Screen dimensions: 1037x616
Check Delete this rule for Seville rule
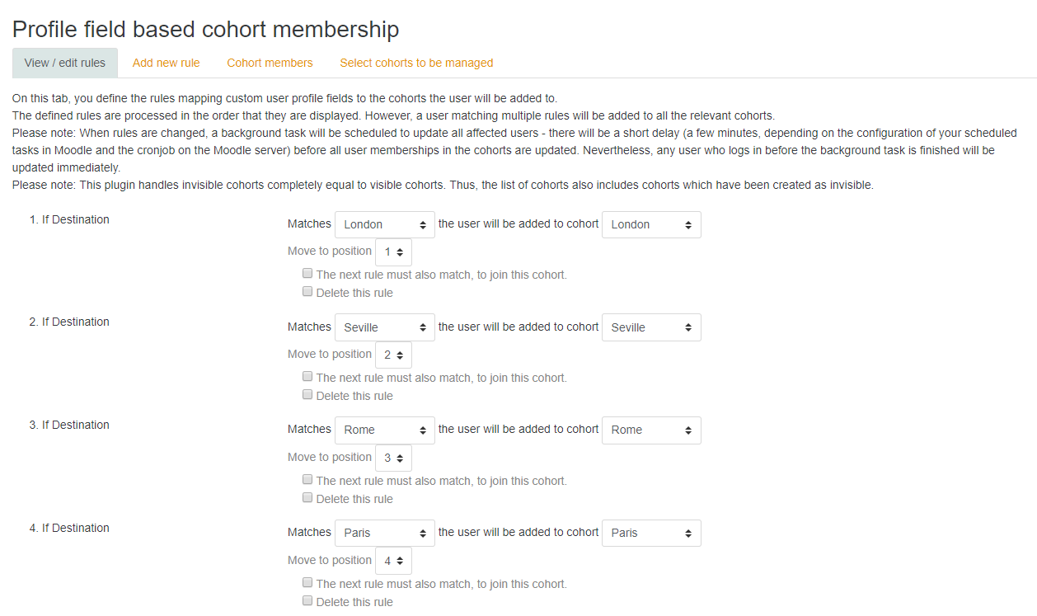click(307, 395)
